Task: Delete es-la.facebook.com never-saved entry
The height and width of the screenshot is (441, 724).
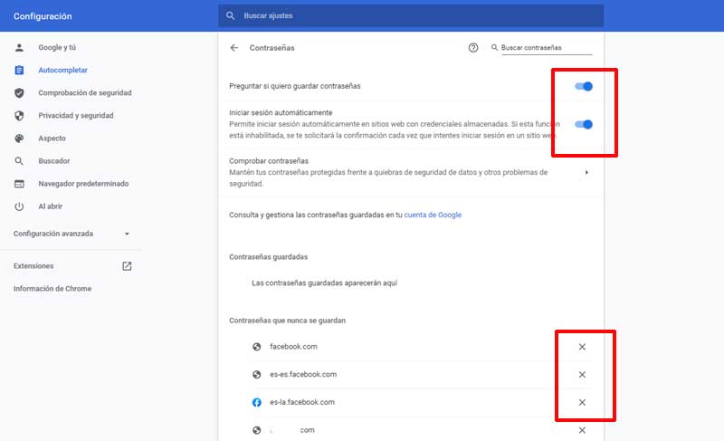Action: point(582,402)
